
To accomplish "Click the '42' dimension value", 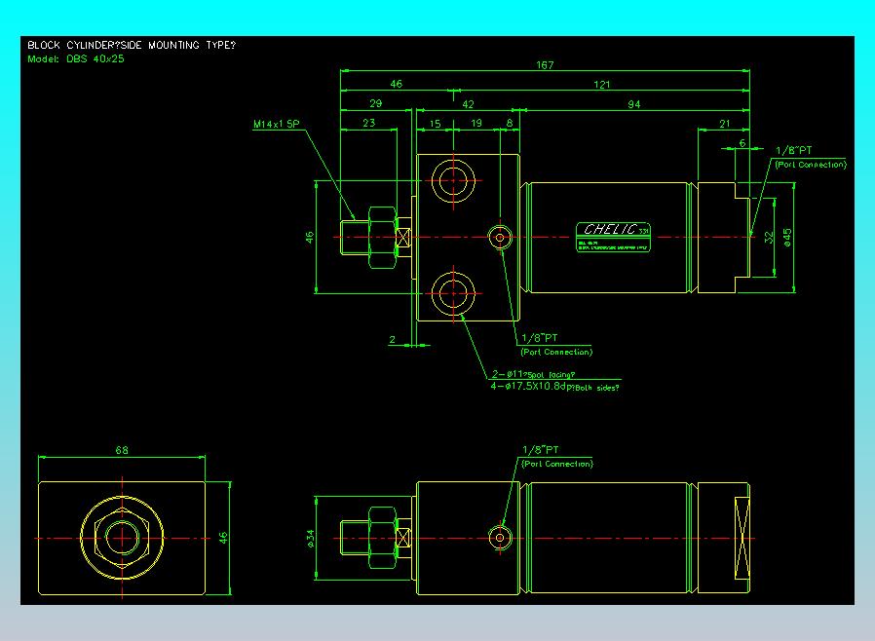I will 468,104.
